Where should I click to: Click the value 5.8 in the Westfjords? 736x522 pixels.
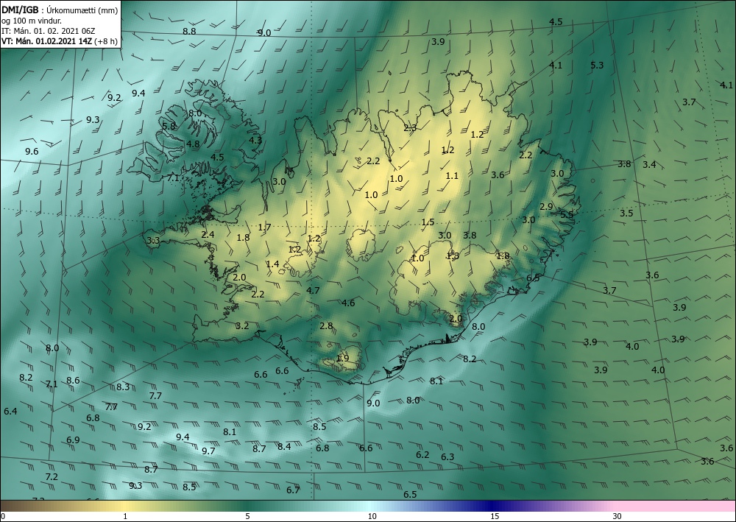169,127
